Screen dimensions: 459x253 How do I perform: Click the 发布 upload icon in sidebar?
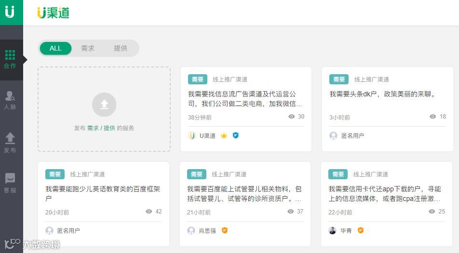click(10, 138)
